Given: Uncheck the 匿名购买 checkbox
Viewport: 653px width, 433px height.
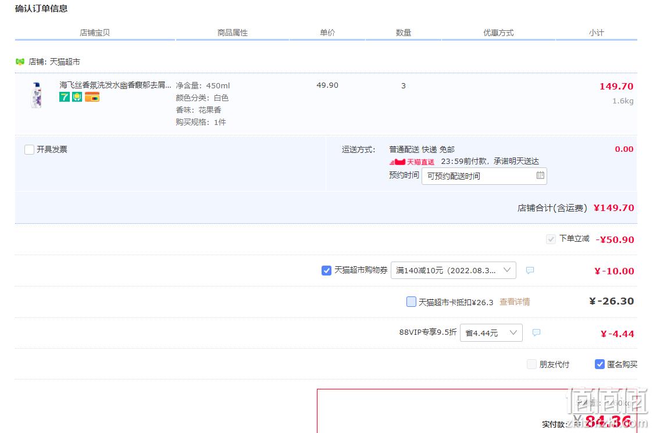Looking at the screenshot, I should pyautogui.click(x=600, y=364).
